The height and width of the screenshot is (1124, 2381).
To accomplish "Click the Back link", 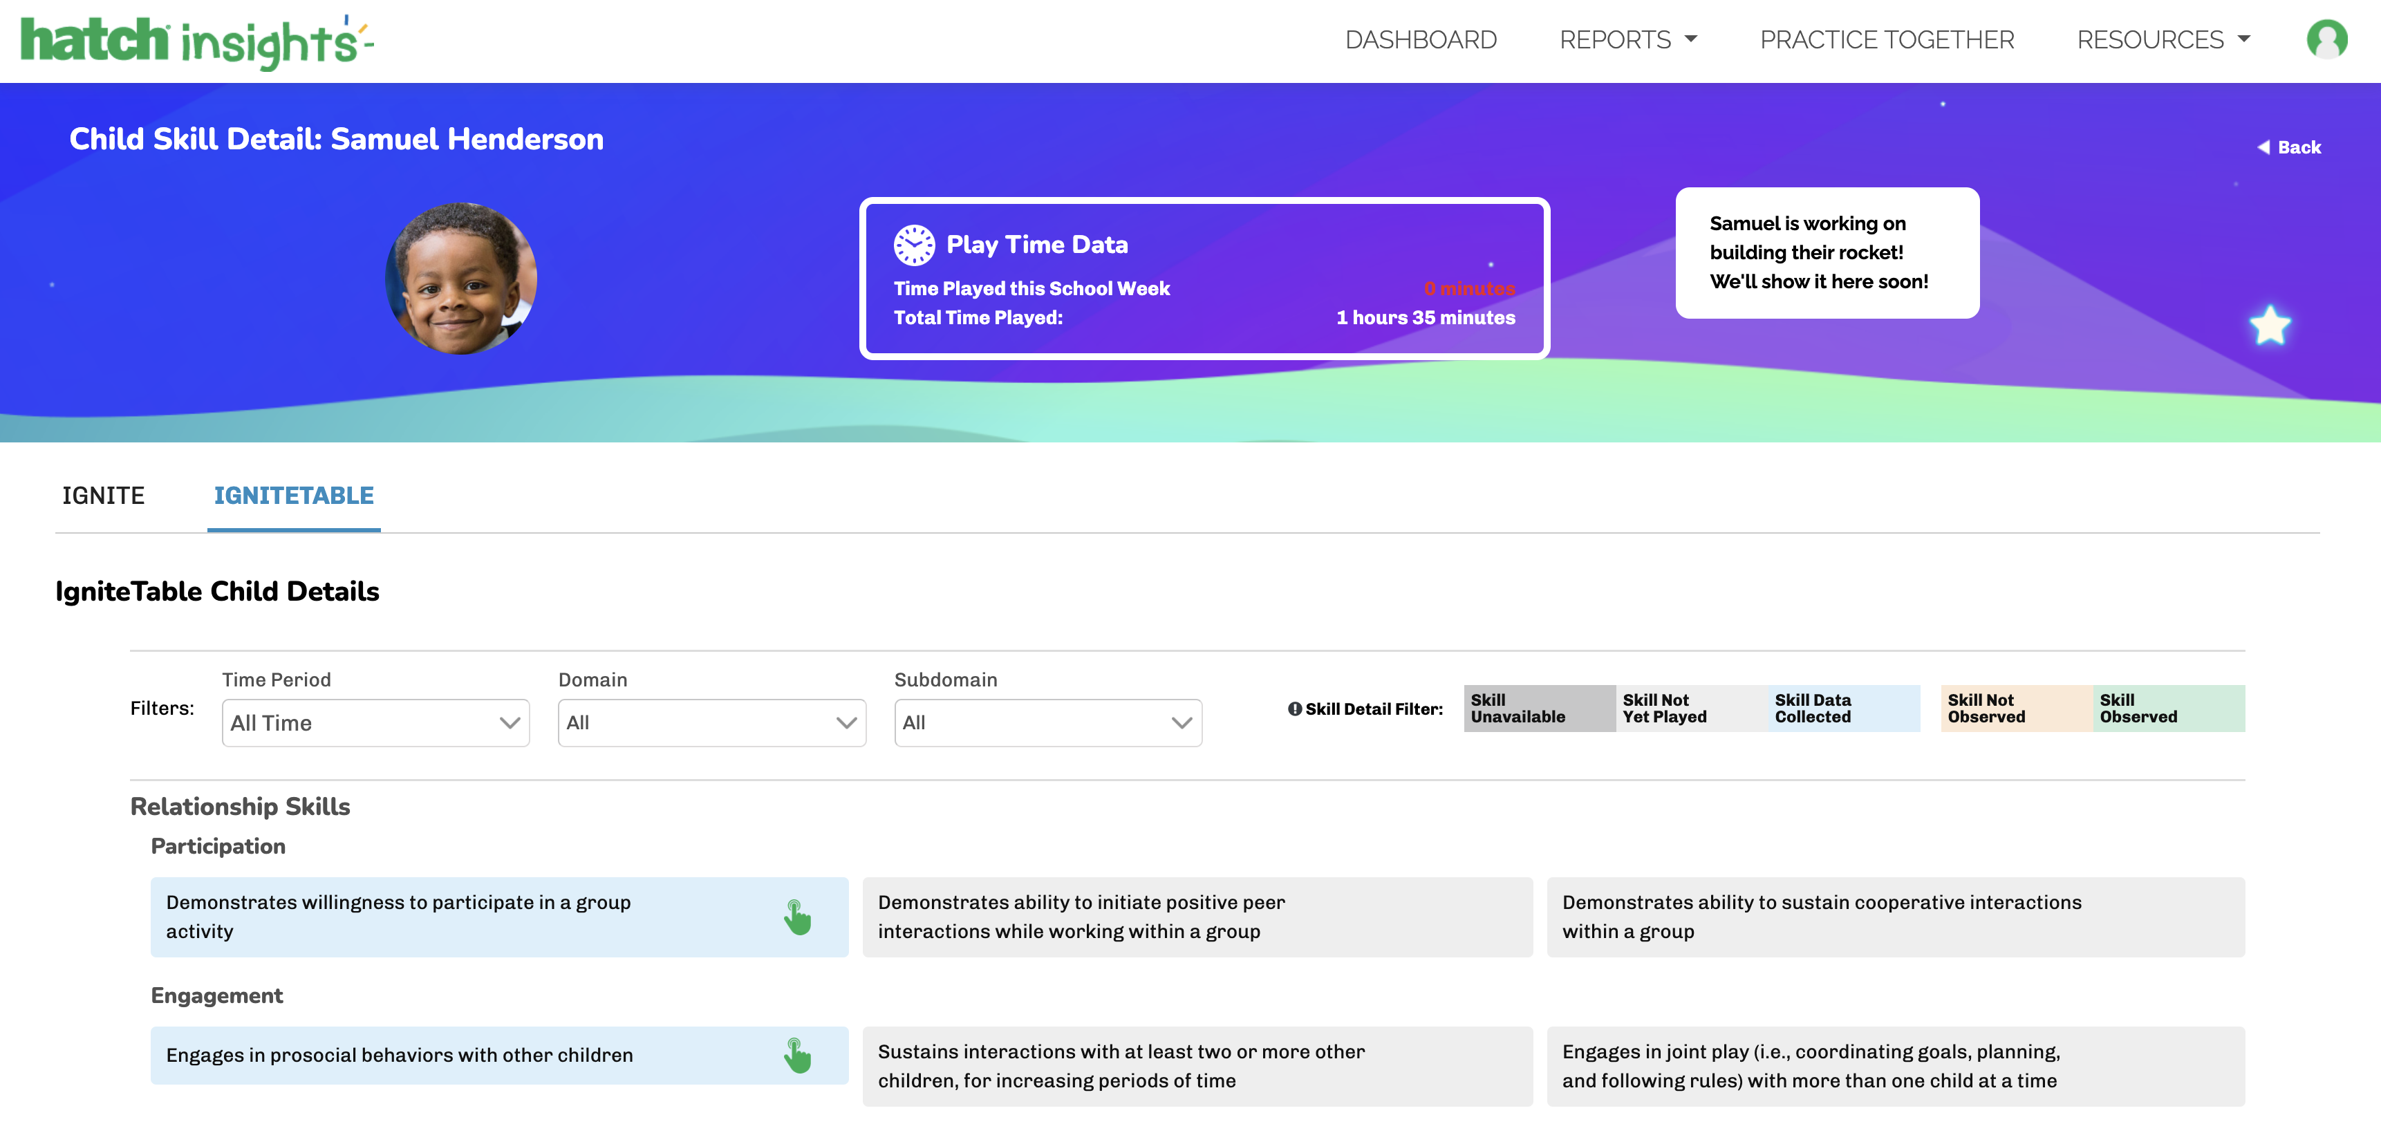I will (x=2288, y=148).
